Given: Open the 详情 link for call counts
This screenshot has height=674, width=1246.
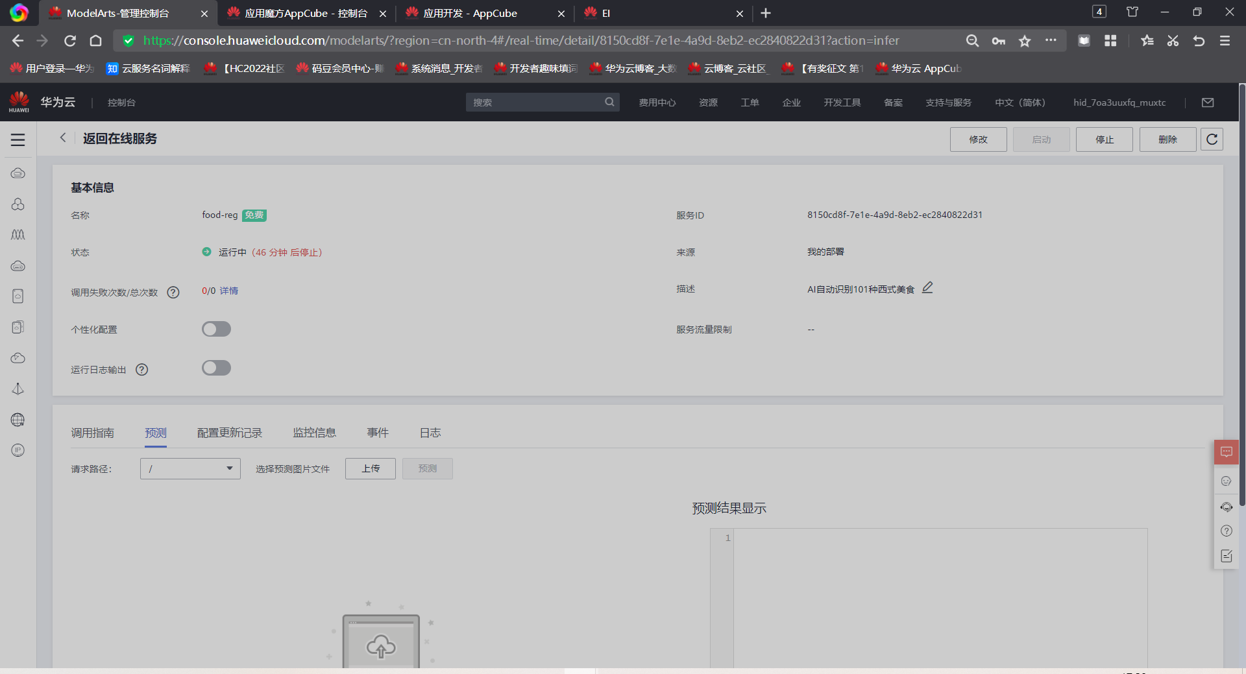Looking at the screenshot, I should pyautogui.click(x=228, y=291).
